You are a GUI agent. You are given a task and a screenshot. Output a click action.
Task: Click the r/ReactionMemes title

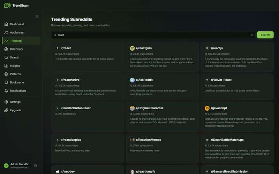[x=149, y=140]
